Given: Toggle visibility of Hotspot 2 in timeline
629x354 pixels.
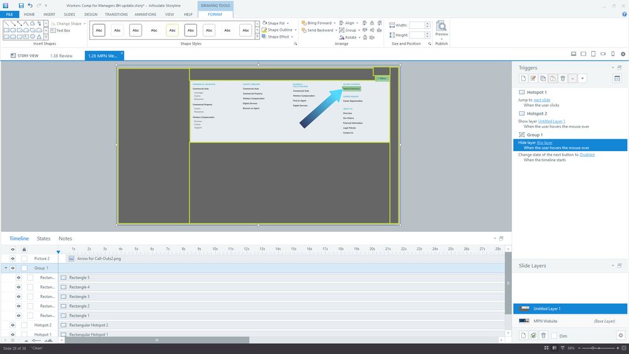Looking at the screenshot, I should [13, 325].
